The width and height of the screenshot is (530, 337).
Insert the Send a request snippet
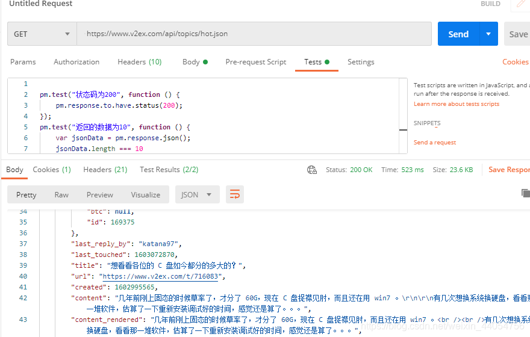[x=435, y=143]
